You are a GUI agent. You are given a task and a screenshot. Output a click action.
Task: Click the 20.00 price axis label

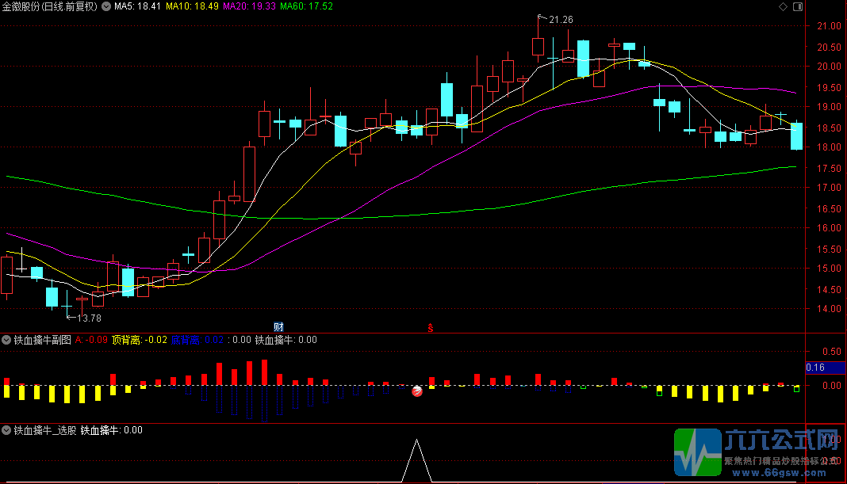click(829, 67)
